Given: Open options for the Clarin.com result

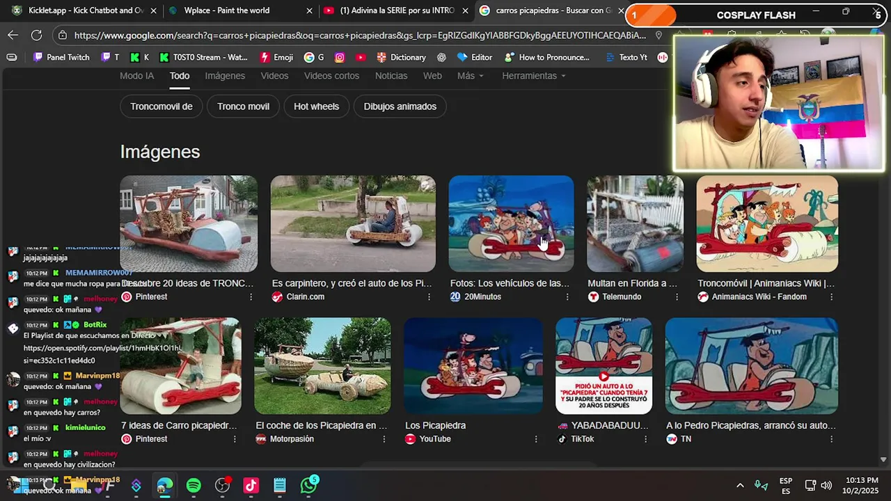Looking at the screenshot, I should pyautogui.click(x=429, y=296).
